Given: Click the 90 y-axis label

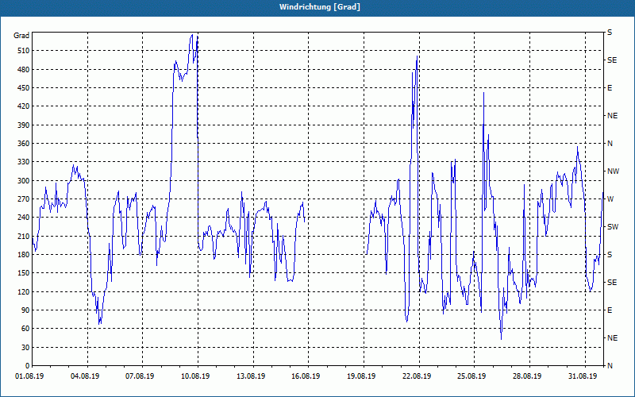Looking at the screenshot, I should click(x=25, y=310).
